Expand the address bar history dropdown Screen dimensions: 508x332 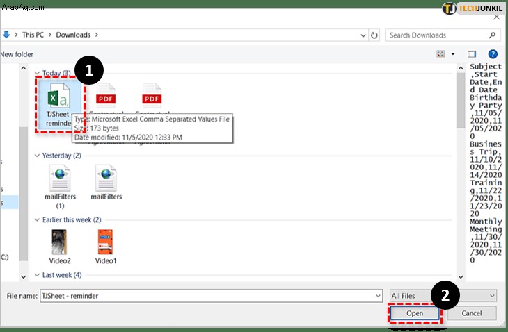coord(363,35)
